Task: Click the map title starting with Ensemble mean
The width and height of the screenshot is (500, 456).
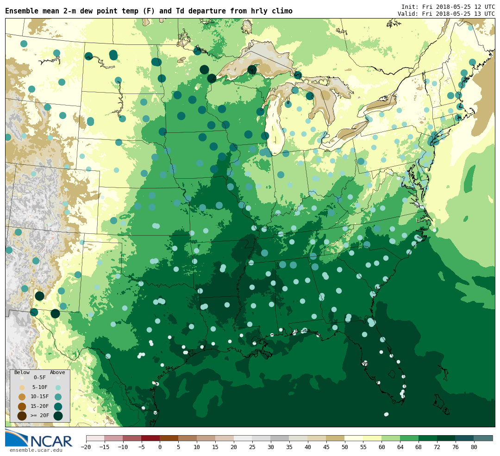Action: tap(149, 11)
